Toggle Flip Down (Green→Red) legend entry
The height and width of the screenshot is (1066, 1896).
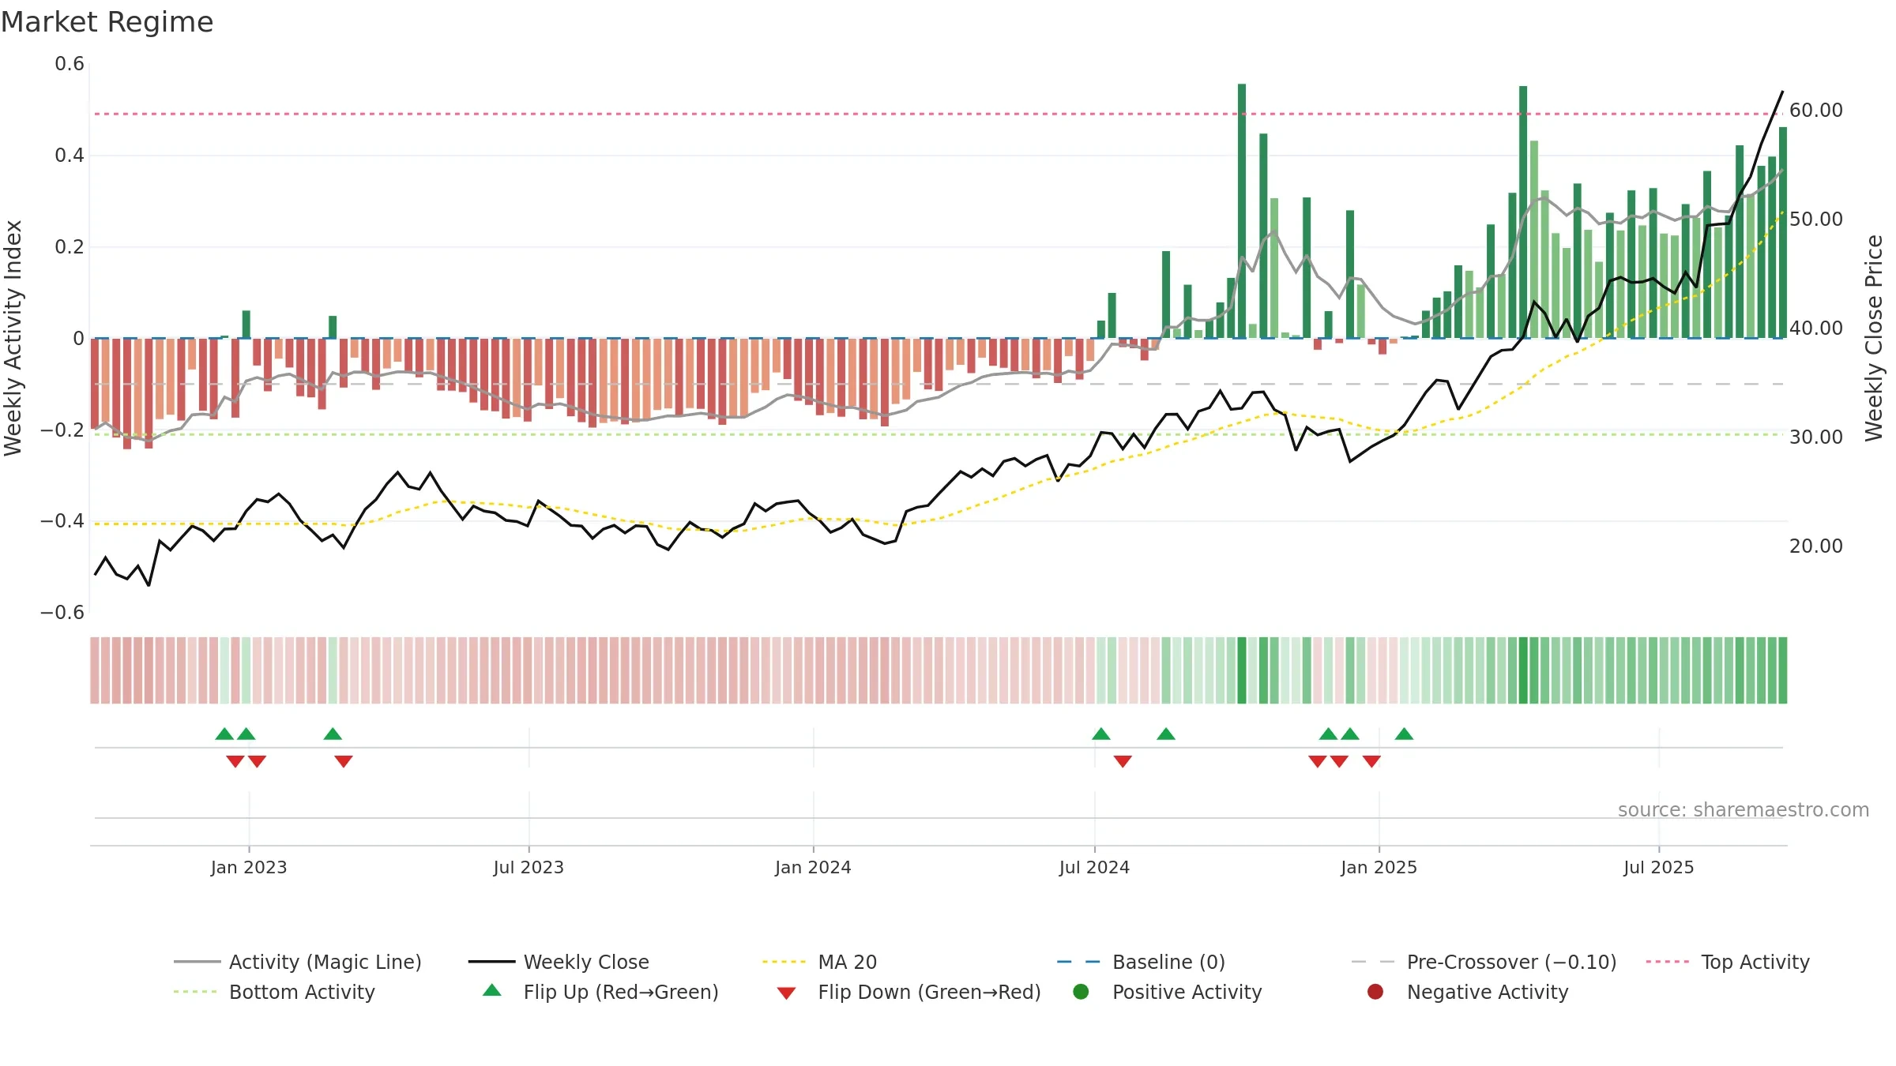coord(908,992)
